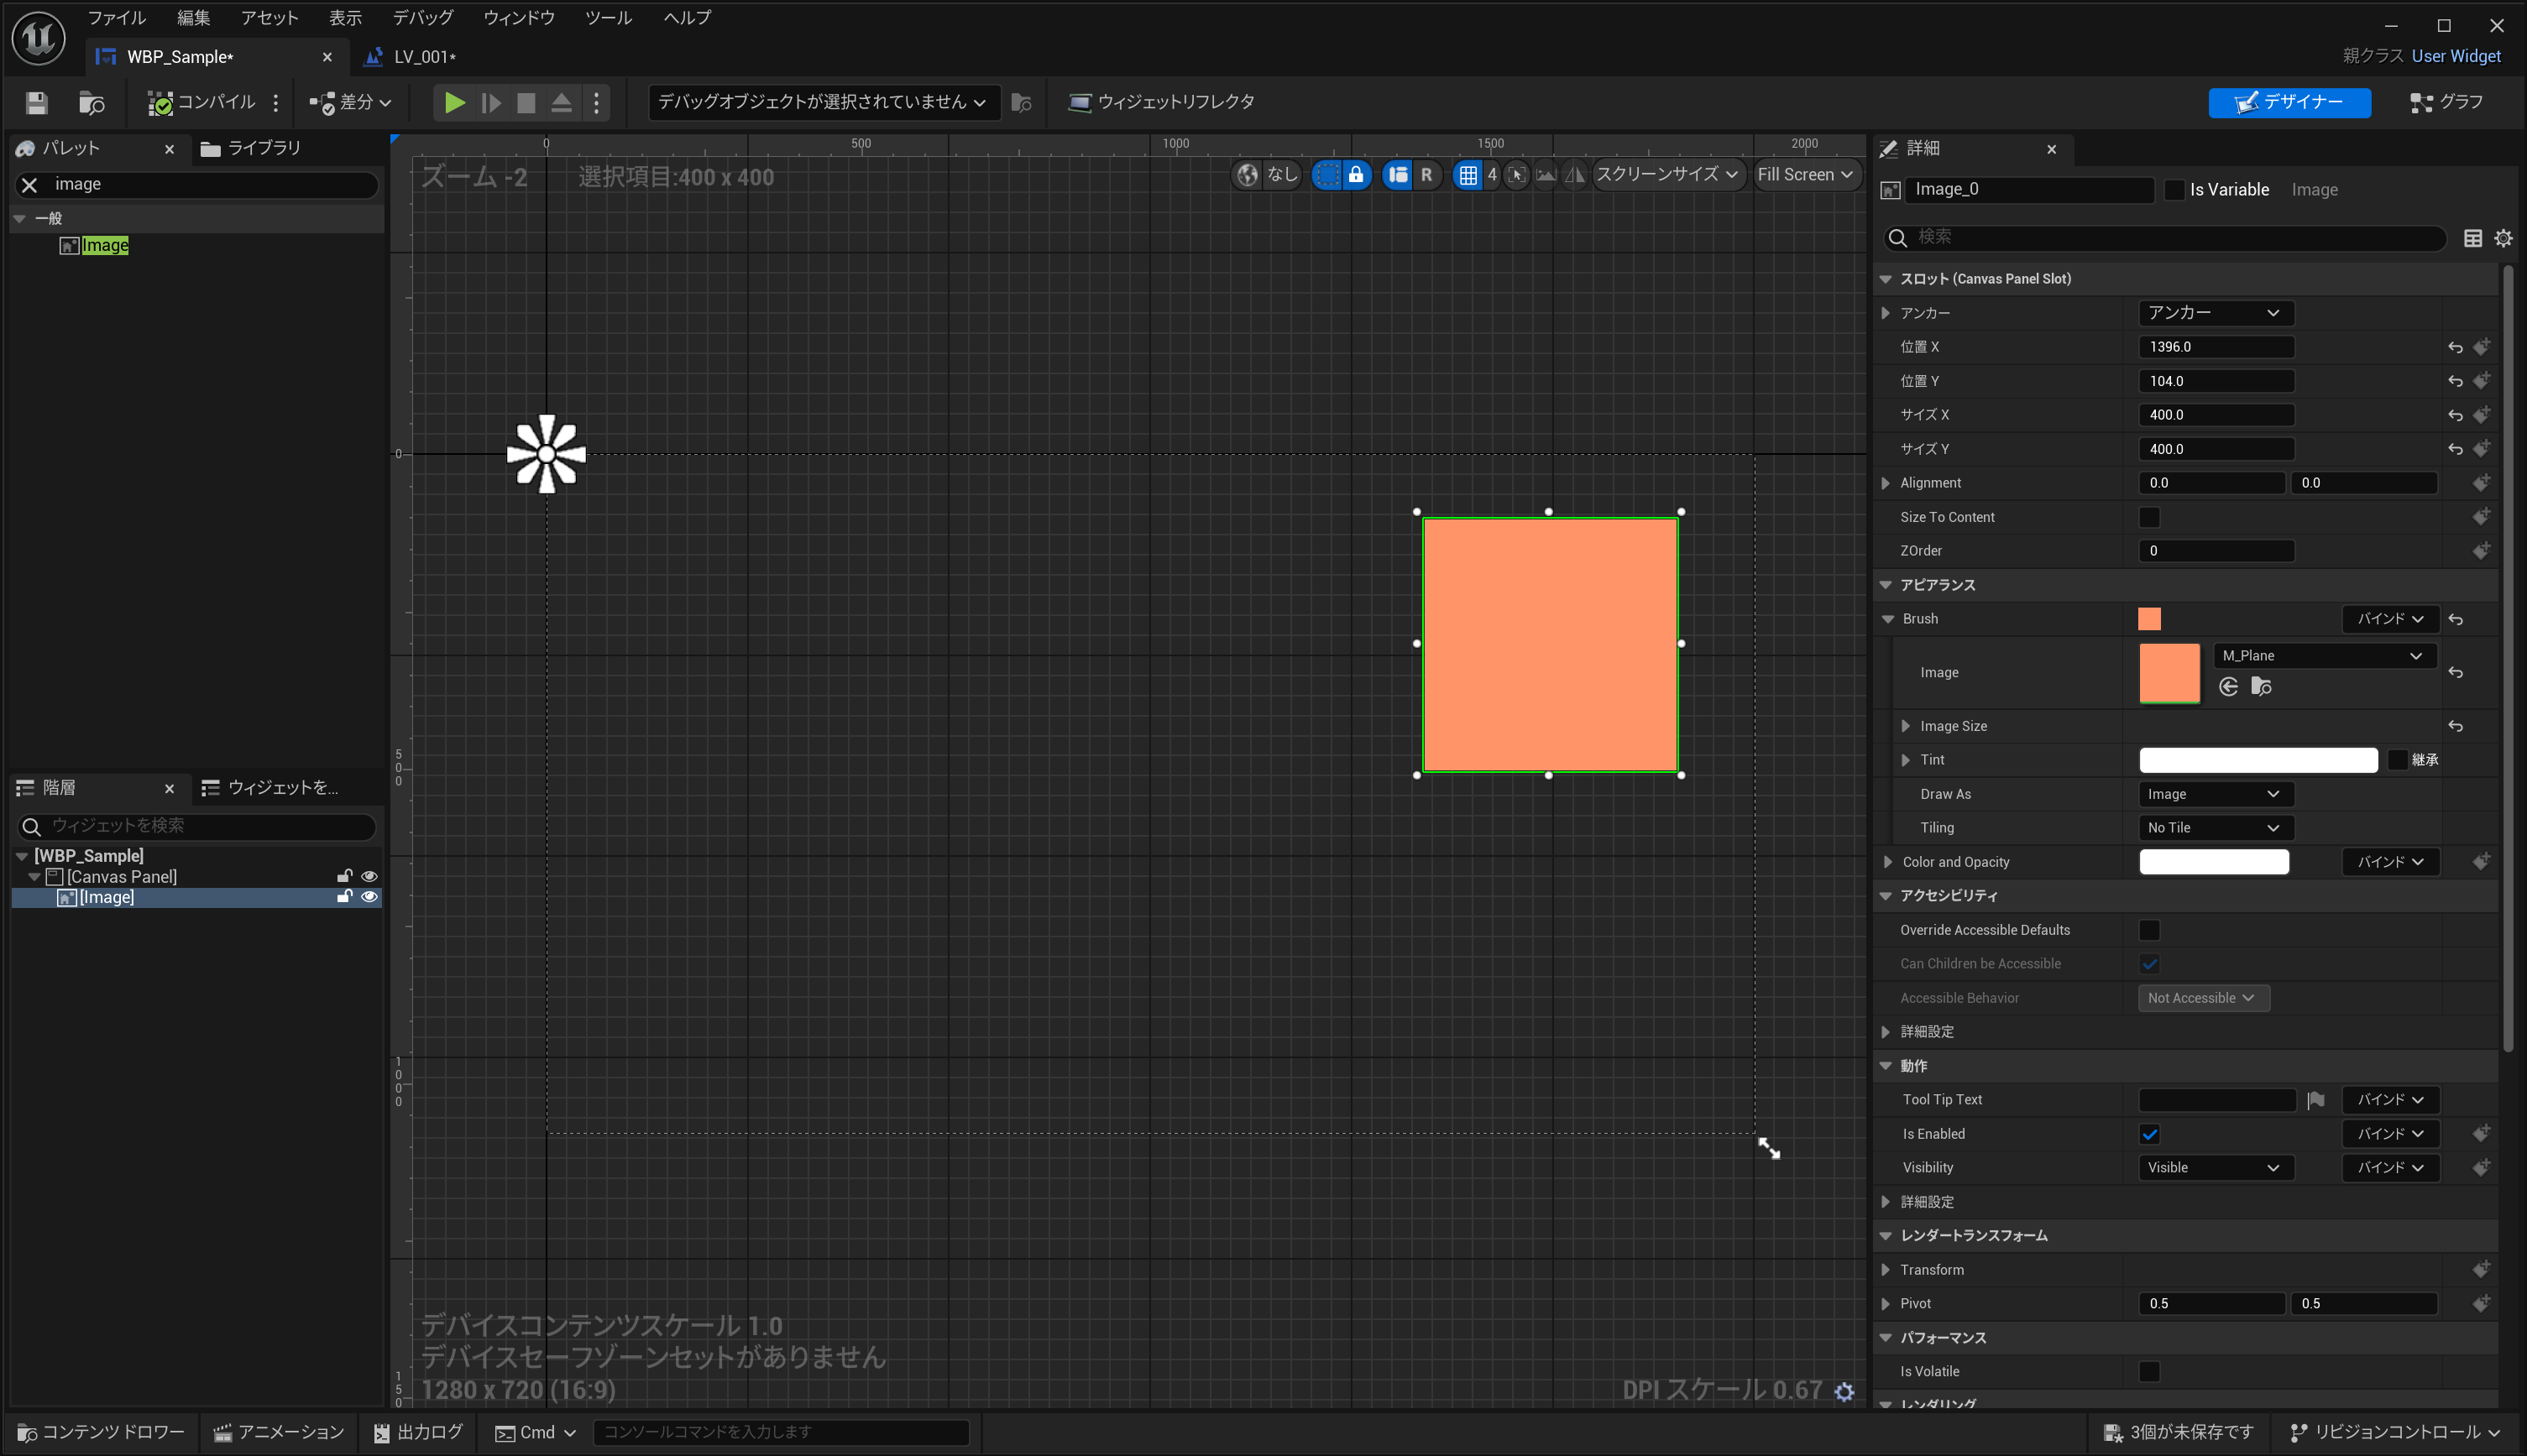Toggle the designer localization globe icon
The width and height of the screenshot is (2527, 1456).
tap(1247, 175)
